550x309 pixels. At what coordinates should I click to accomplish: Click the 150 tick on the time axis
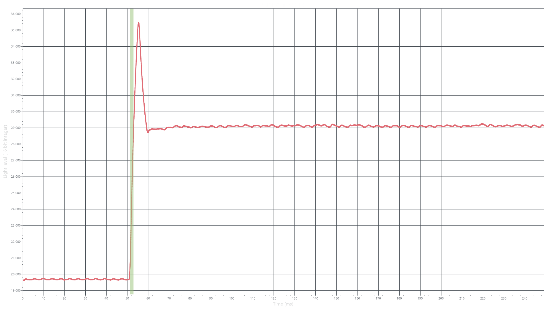(336, 298)
